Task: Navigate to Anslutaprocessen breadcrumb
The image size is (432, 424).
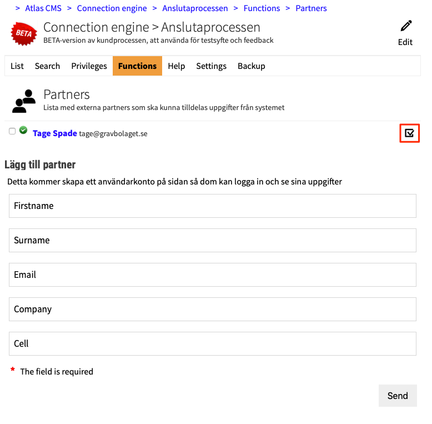Action: [x=195, y=8]
